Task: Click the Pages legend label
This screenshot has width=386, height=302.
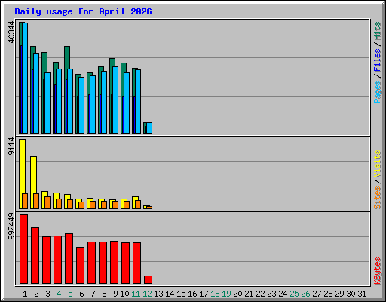Action: coord(377,92)
